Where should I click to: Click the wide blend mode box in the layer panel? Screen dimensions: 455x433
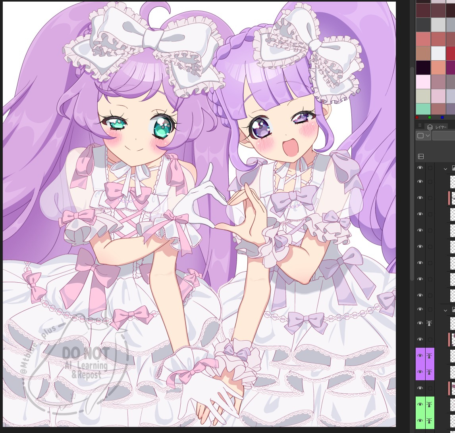pos(443,136)
